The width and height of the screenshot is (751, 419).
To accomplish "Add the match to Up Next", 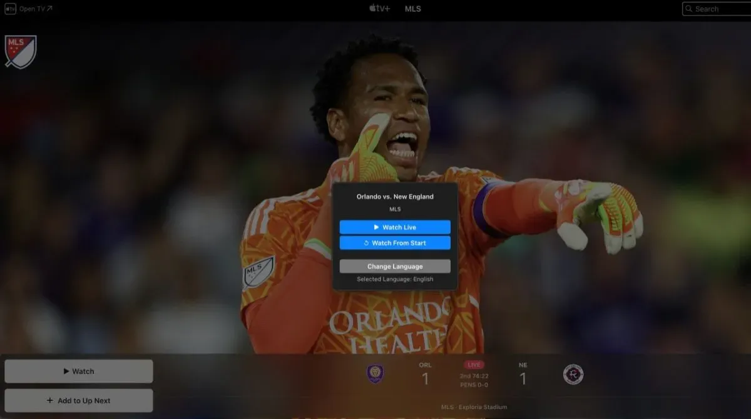I will (79, 401).
